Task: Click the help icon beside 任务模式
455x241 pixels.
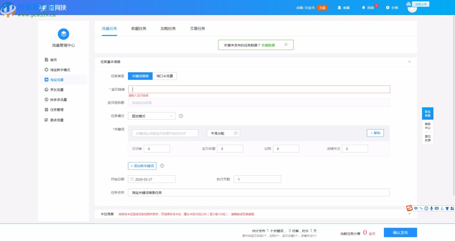Action: coord(181,116)
